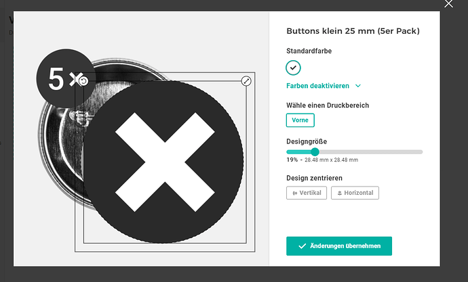The height and width of the screenshot is (282, 468).
Task: Click the resize handle on design box
Action: pos(246,81)
